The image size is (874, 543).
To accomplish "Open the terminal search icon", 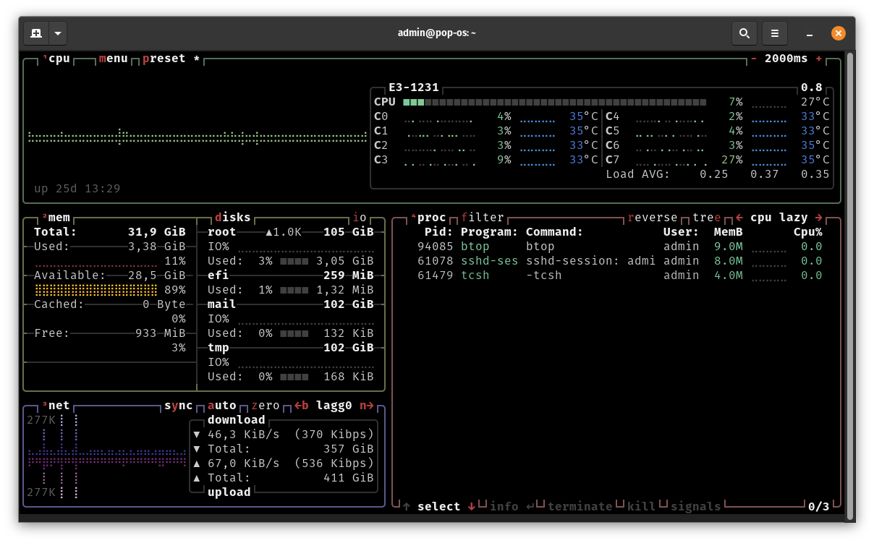I will pyautogui.click(x=744, y=33).
